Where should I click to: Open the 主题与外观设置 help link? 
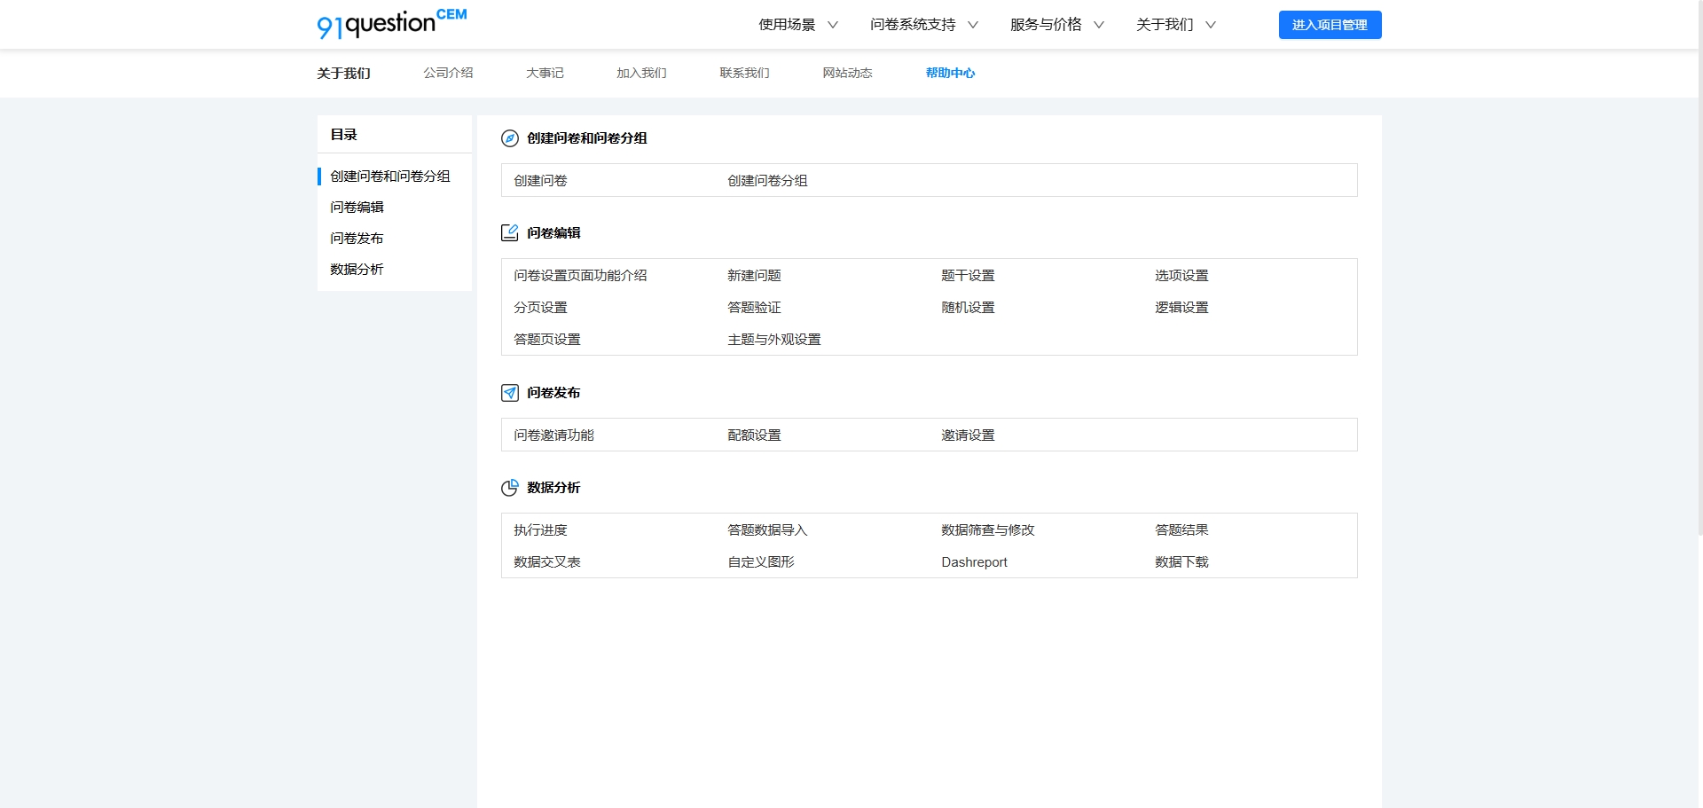(x=774, y=340)
